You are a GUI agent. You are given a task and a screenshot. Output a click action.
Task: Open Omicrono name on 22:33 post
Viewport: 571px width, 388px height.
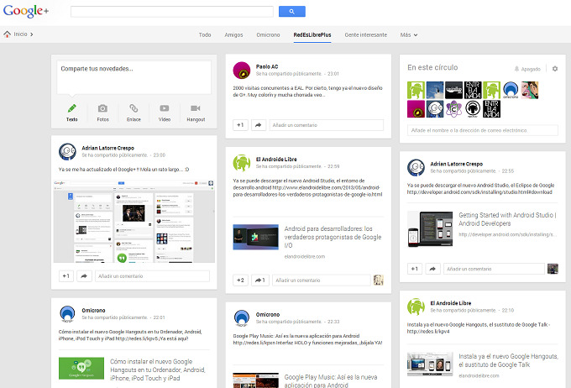[x=268, y=314]
